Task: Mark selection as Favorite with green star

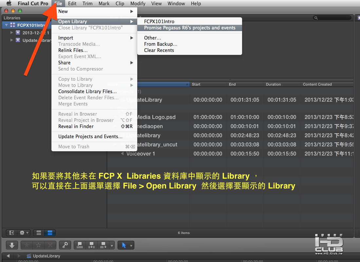Action: click(x=27, y=245)
